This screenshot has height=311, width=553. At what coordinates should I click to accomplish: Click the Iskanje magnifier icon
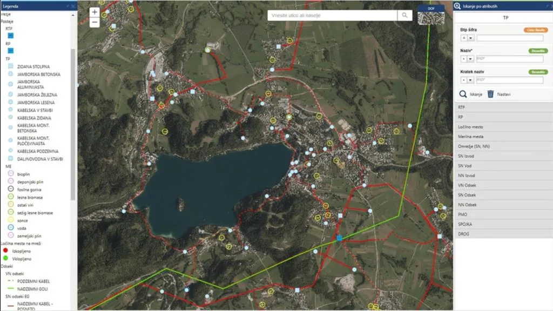(463, 94)
